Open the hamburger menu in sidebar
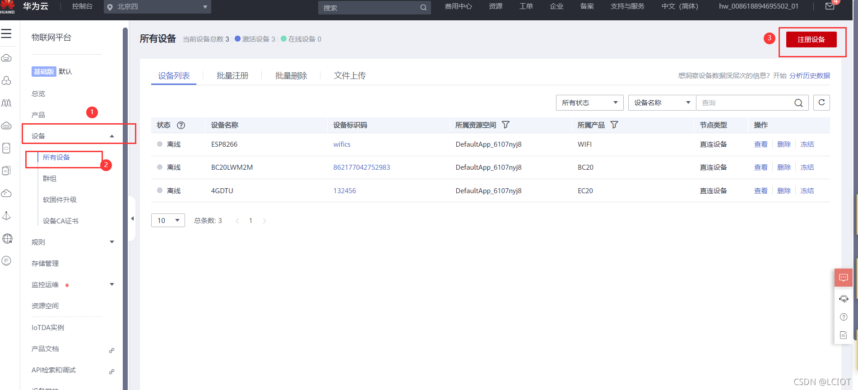 click(x=6, y=34)
